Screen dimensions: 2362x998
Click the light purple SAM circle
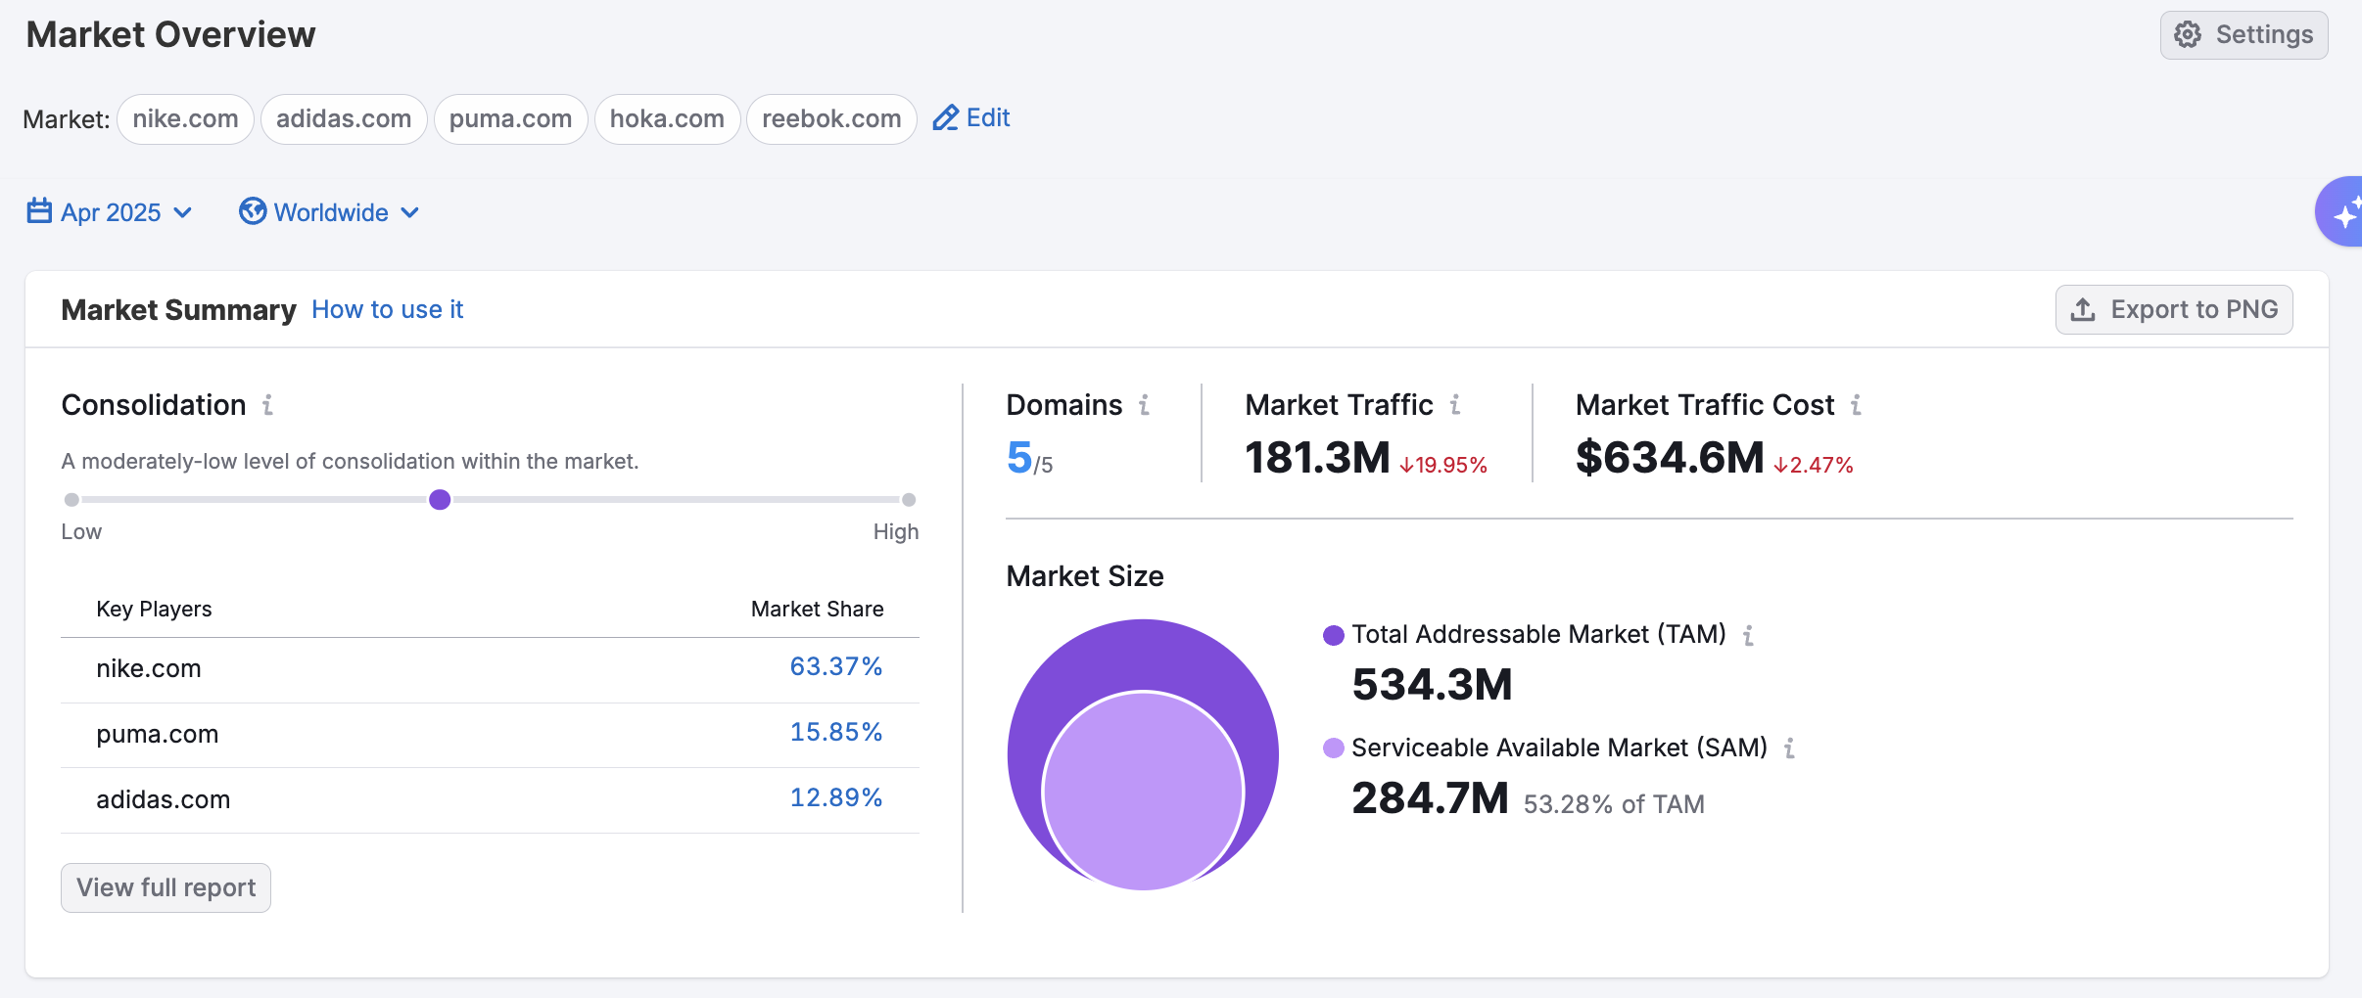coord(1143,793)
